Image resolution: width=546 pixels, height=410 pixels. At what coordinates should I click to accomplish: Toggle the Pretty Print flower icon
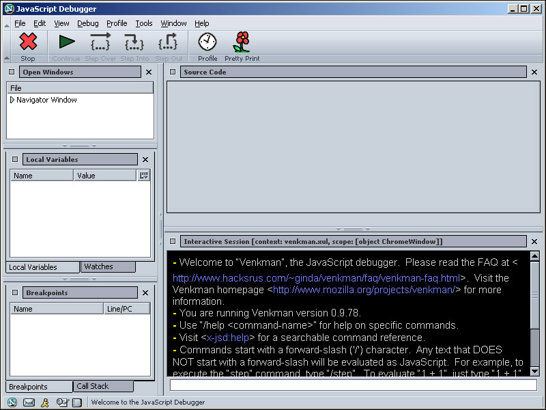coord(242,42)
